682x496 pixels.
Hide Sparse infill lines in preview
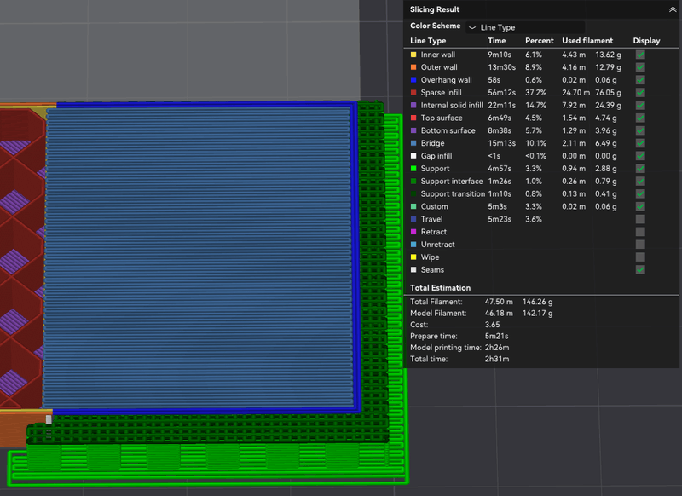coord(640,93)
